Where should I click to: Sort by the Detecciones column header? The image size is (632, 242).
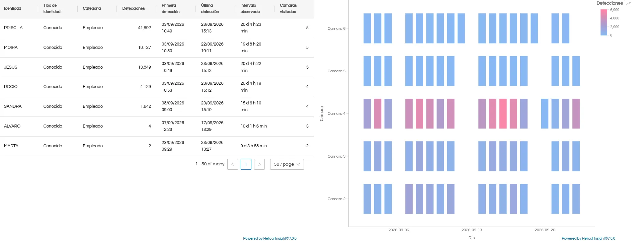(x=134, y=8)
